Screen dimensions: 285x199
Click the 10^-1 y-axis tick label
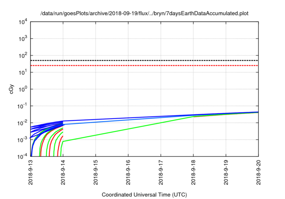(22, 106)
